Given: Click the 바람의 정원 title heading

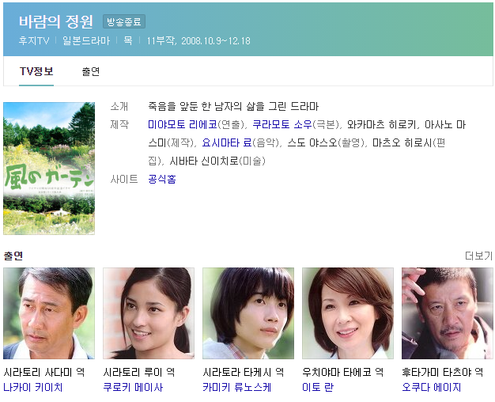Looking at the screenshot, I should click(56, 21).
